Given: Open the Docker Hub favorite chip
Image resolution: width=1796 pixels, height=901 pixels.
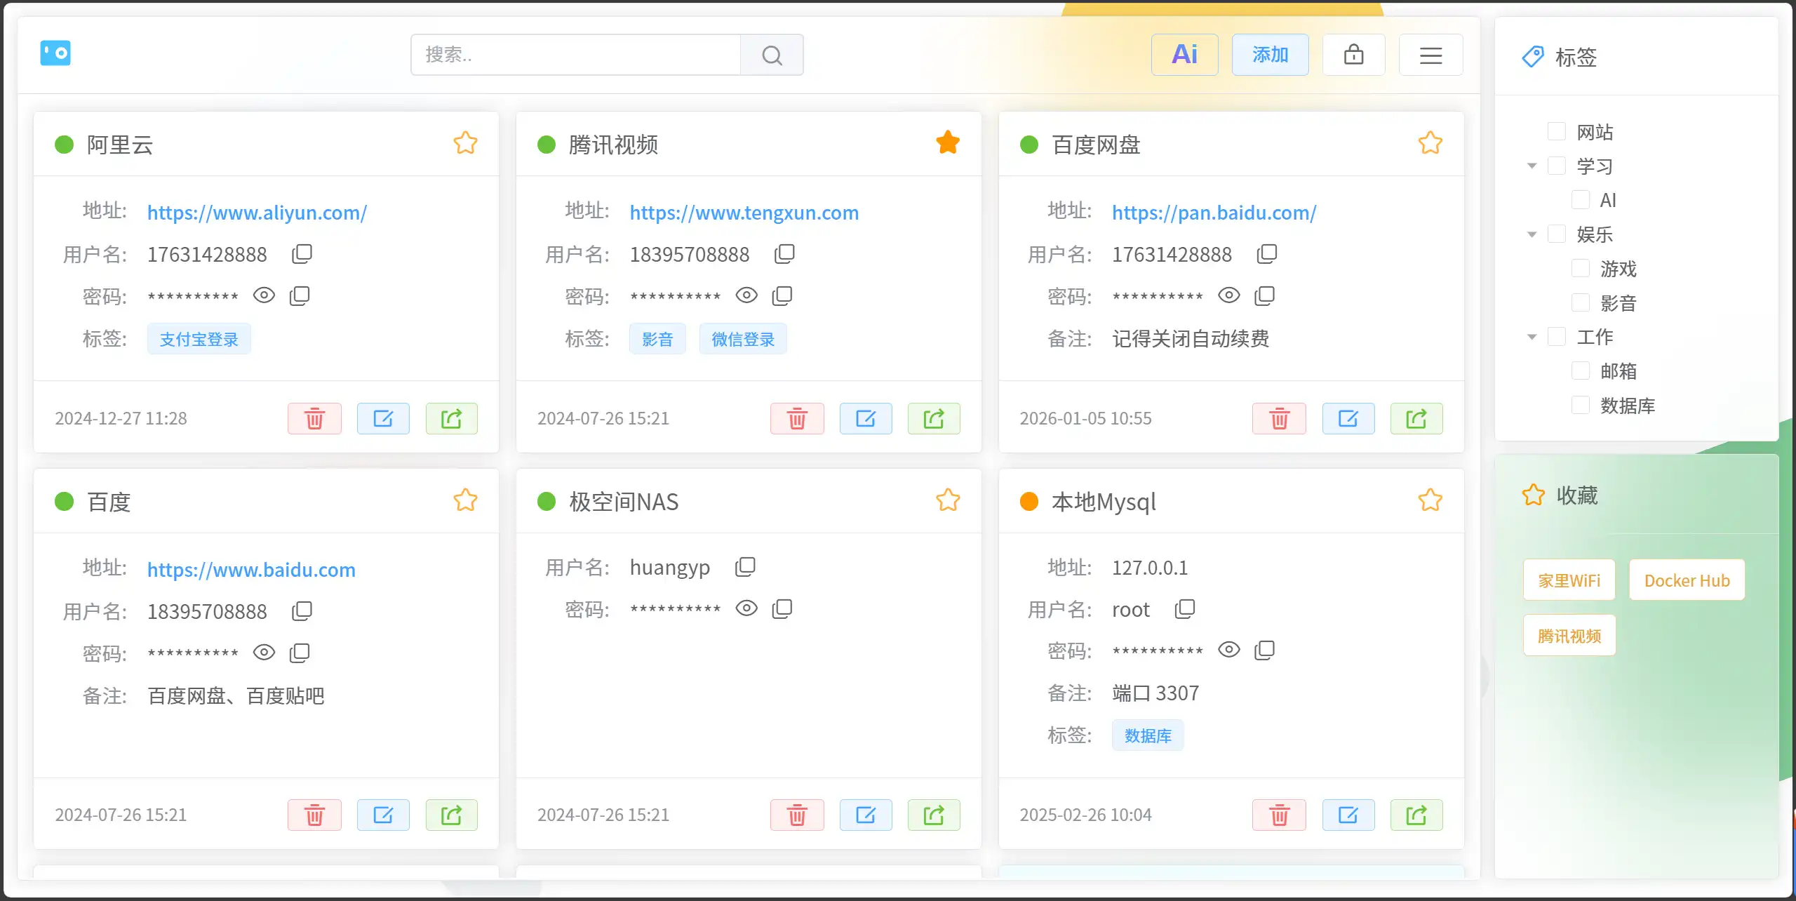Looking at the screenshot, I should click(1686, 580).
